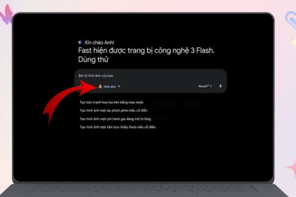The image size is (296, 197).
Task: Click the banana icon in prompt box
Action: tap(100, 86)
